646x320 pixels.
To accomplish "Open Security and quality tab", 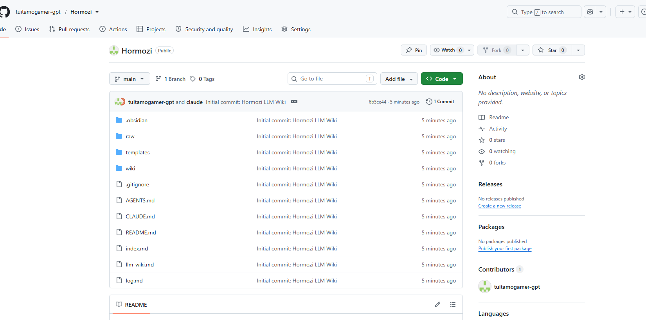I will 204,29.
